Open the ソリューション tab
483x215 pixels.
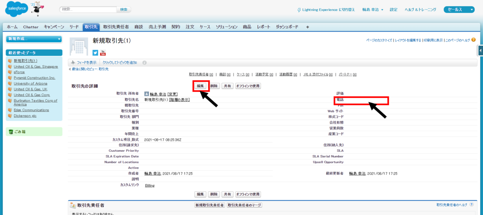[x=227, y=27]
